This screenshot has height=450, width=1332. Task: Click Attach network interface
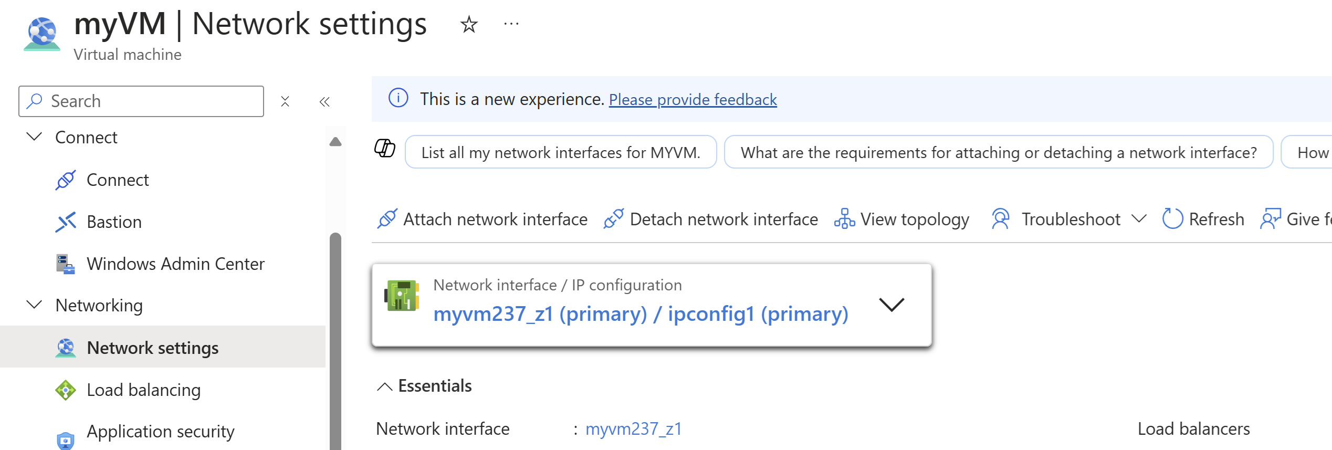[483, 219]
